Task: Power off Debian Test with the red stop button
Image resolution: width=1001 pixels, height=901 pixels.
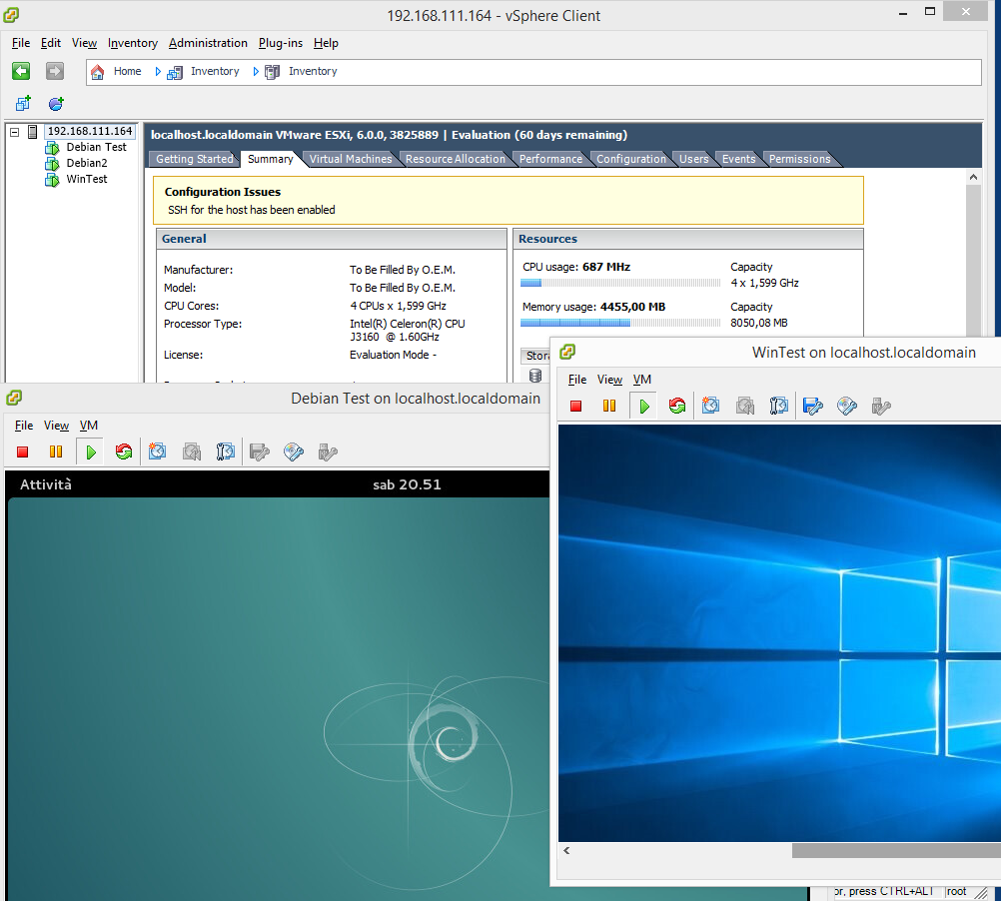Action: 22,451
